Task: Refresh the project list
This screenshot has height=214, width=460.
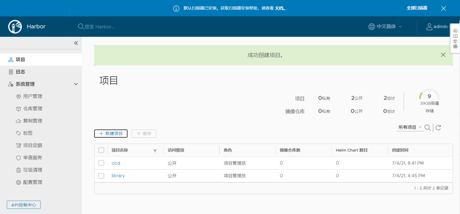Action: tap(438, 127)
